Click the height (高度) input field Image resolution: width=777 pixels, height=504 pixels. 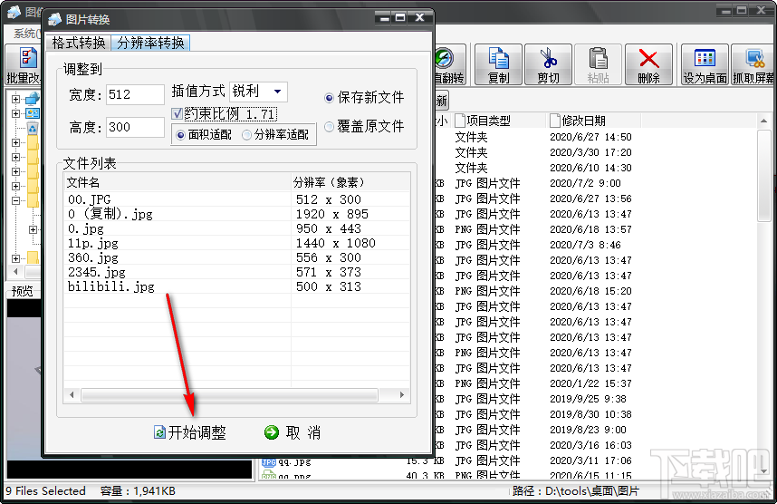135,127
